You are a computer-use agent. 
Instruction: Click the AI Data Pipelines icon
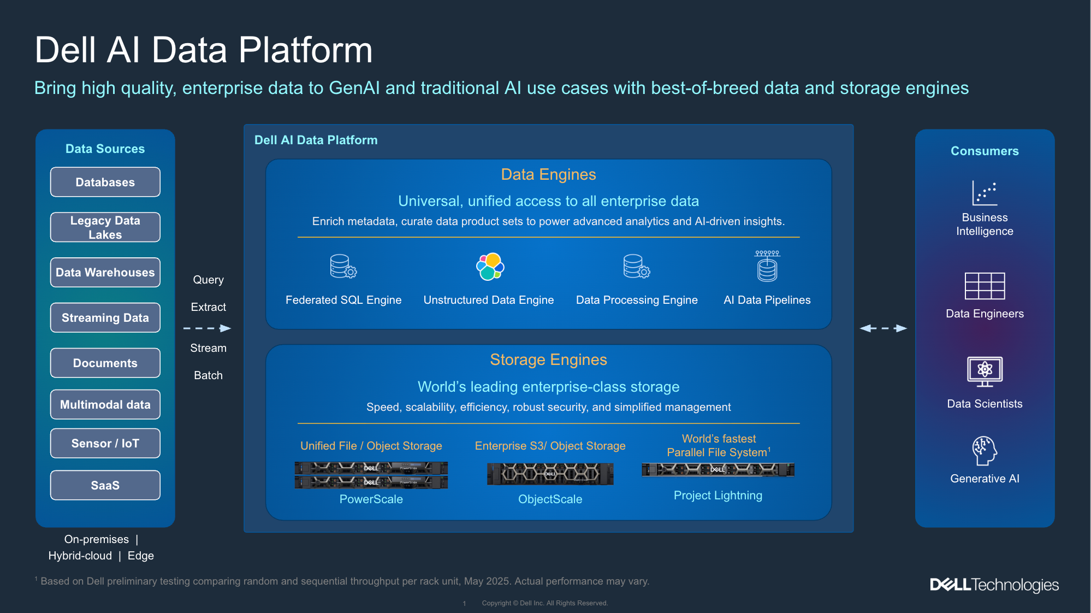pos(767,266)
